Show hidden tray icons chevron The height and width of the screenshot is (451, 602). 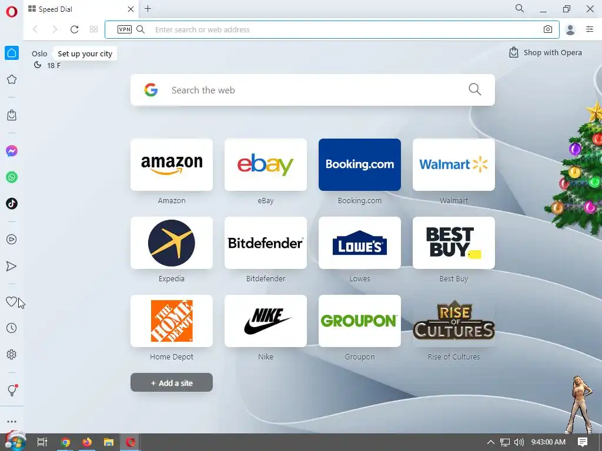coord(491,442)
